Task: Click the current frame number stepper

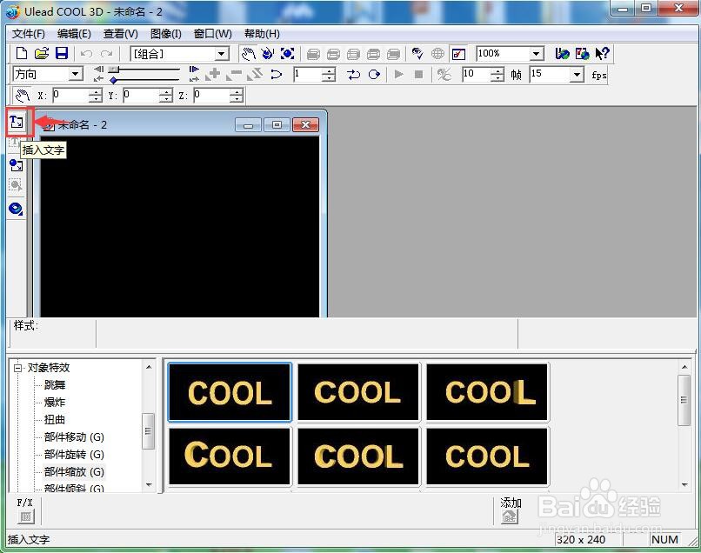Action: coord(329,74)
